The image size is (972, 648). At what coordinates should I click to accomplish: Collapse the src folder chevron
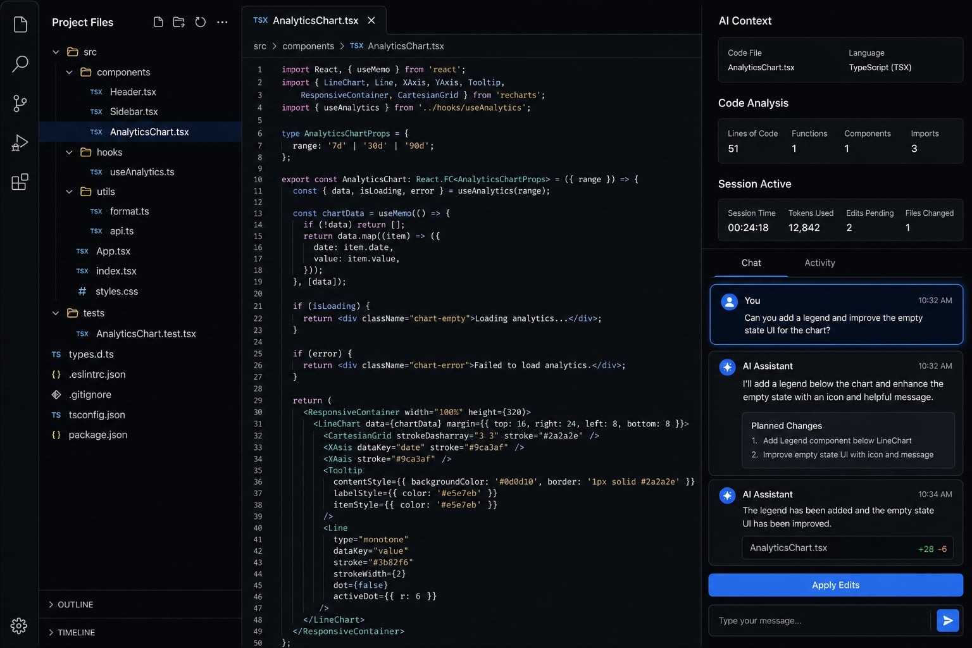click(x=56, y=52)
